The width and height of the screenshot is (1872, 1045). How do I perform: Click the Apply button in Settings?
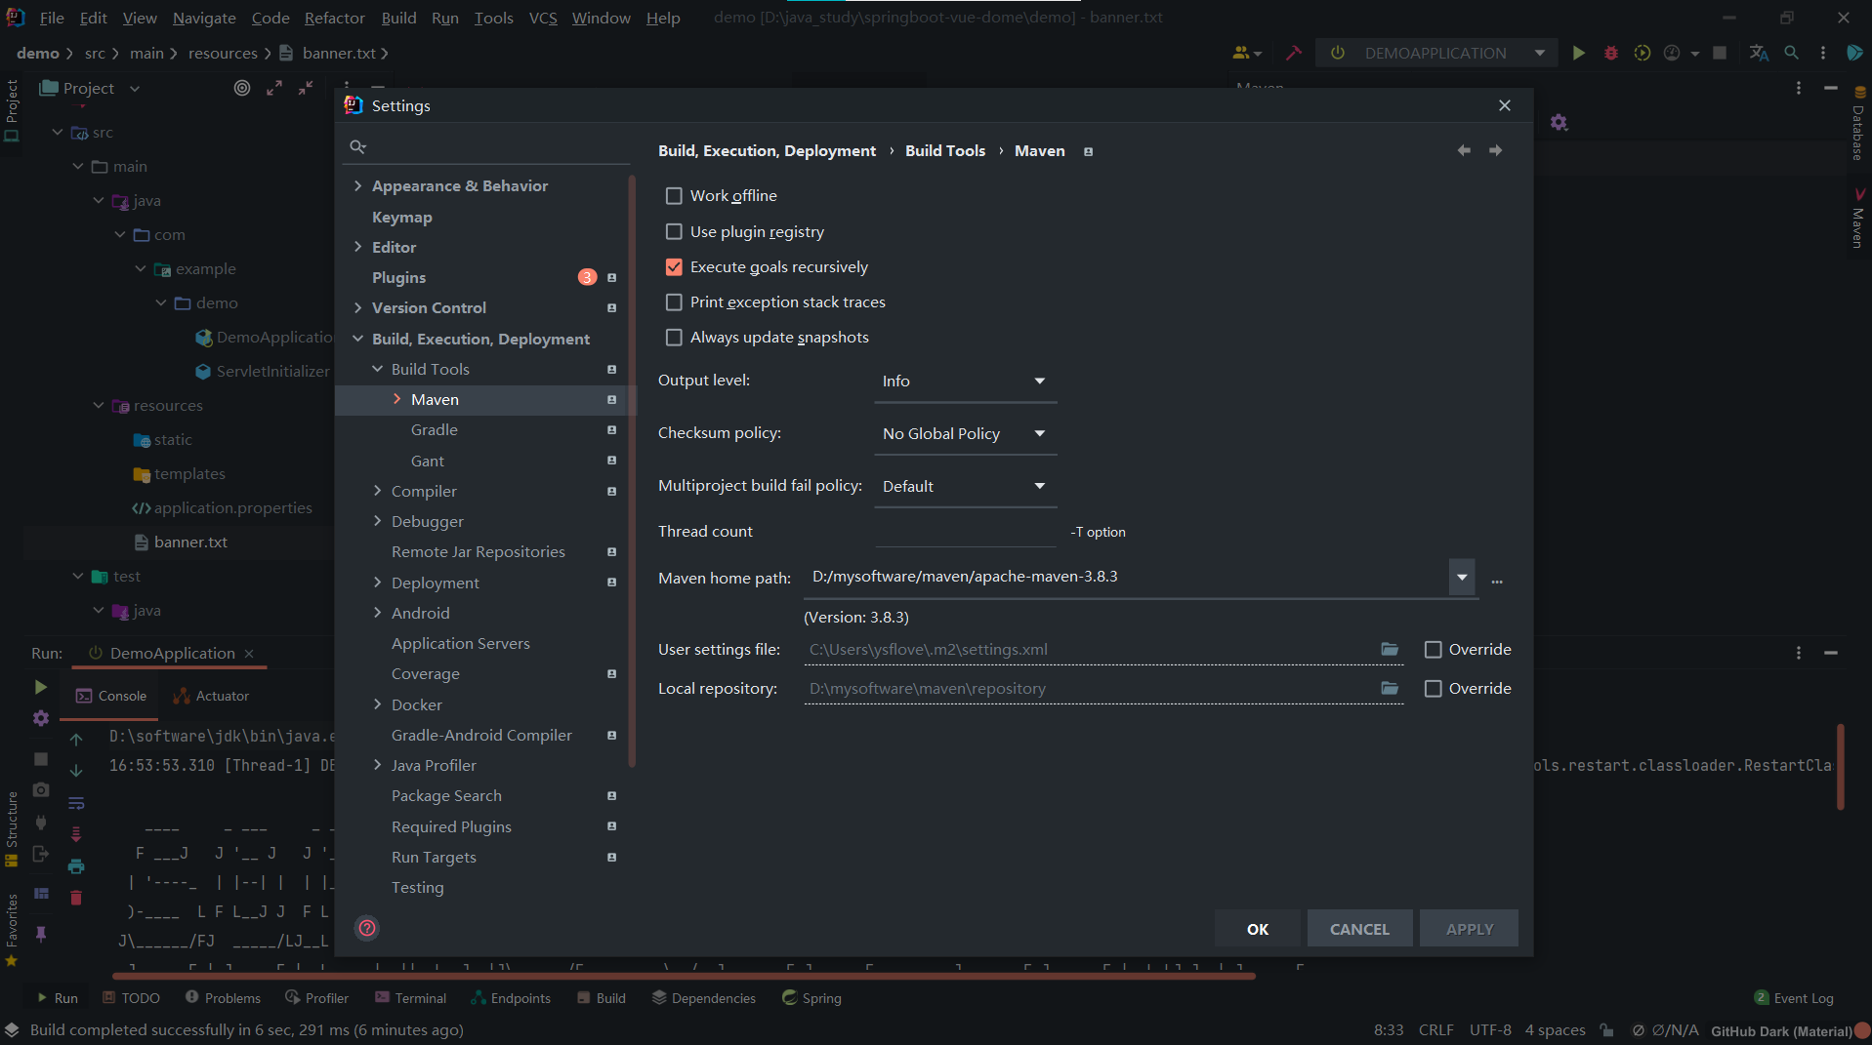(1470, 929)
